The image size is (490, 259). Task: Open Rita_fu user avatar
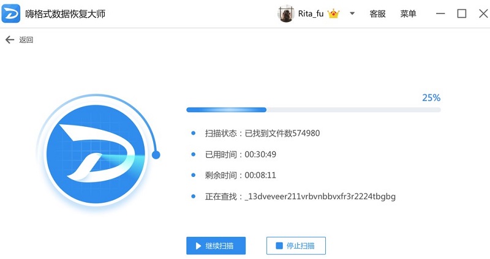click(285, 13)
